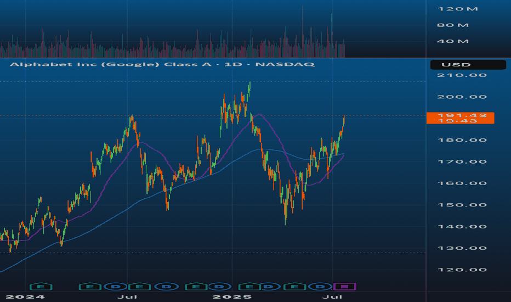Click the 210.00 price axis label
The height and width of the screenshot is (302, 511).
[462, 75]
